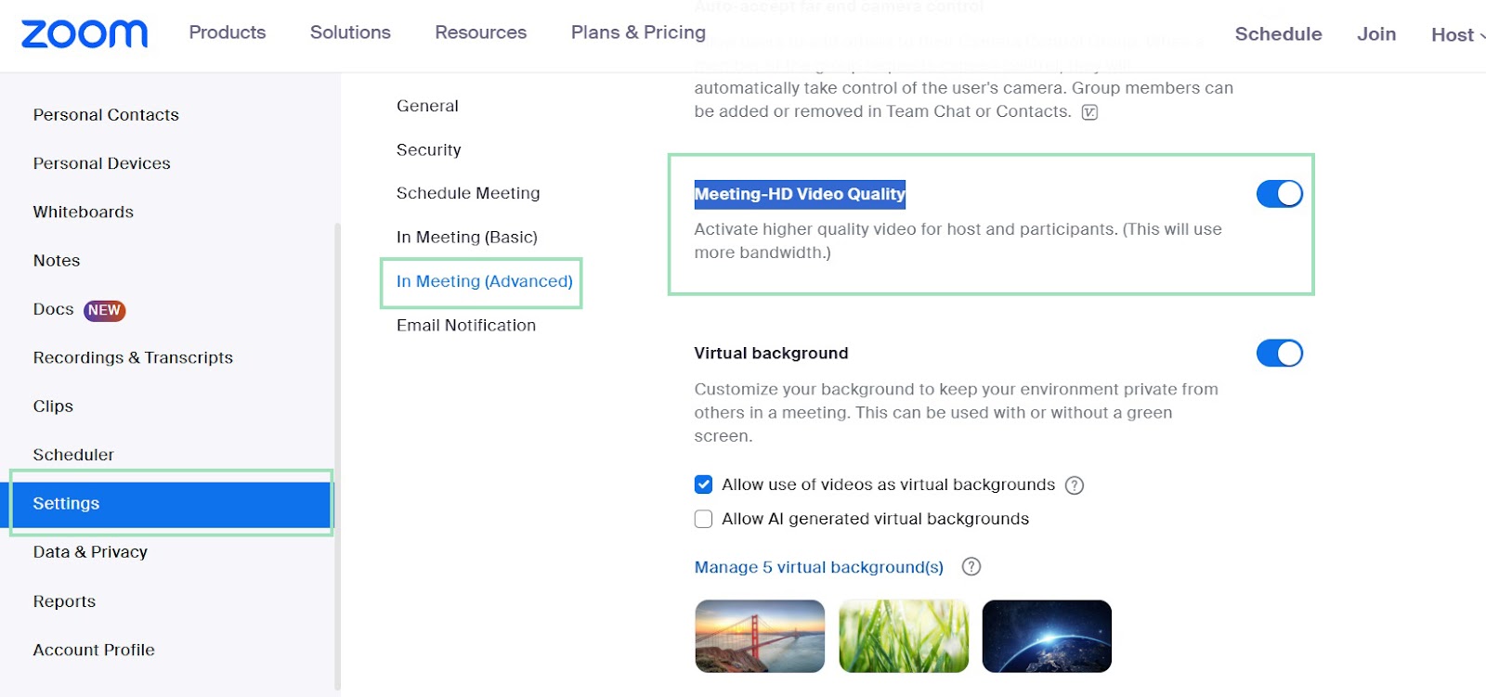Image resolution: width=1486 pixels, height=697 pixels.
Task: Open Manage 5 virtual background(s) link
Action: tap(819, 567)
